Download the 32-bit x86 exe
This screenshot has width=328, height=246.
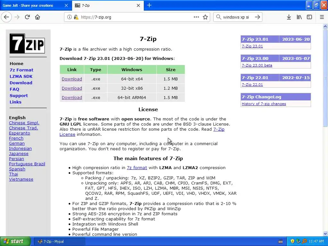72,88
